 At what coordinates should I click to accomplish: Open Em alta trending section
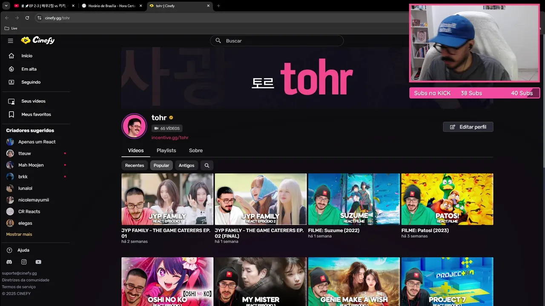click(29, 69)
